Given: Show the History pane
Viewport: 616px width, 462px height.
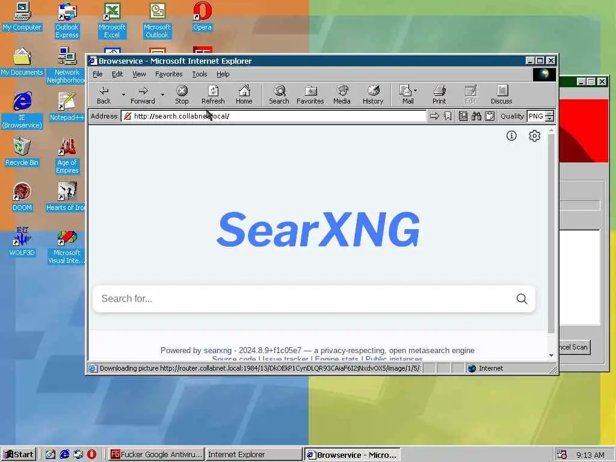Looking at the screenshot, I should point(373,95).
